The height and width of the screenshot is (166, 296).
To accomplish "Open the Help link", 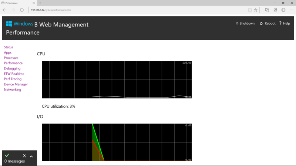I will (285, 23).
